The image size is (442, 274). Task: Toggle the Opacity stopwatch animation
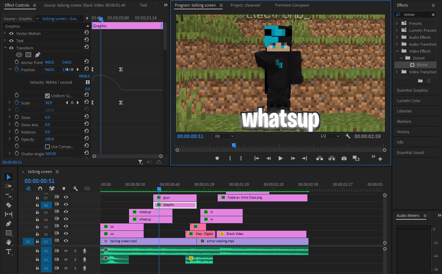coord(17,139)
